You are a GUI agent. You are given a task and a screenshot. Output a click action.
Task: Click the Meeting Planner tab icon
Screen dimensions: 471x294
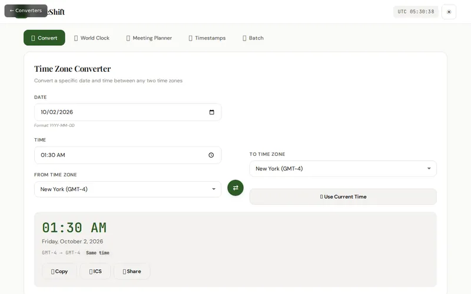128,38
